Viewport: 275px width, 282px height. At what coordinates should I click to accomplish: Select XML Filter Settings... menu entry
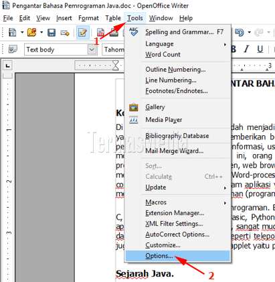(178, 224)
